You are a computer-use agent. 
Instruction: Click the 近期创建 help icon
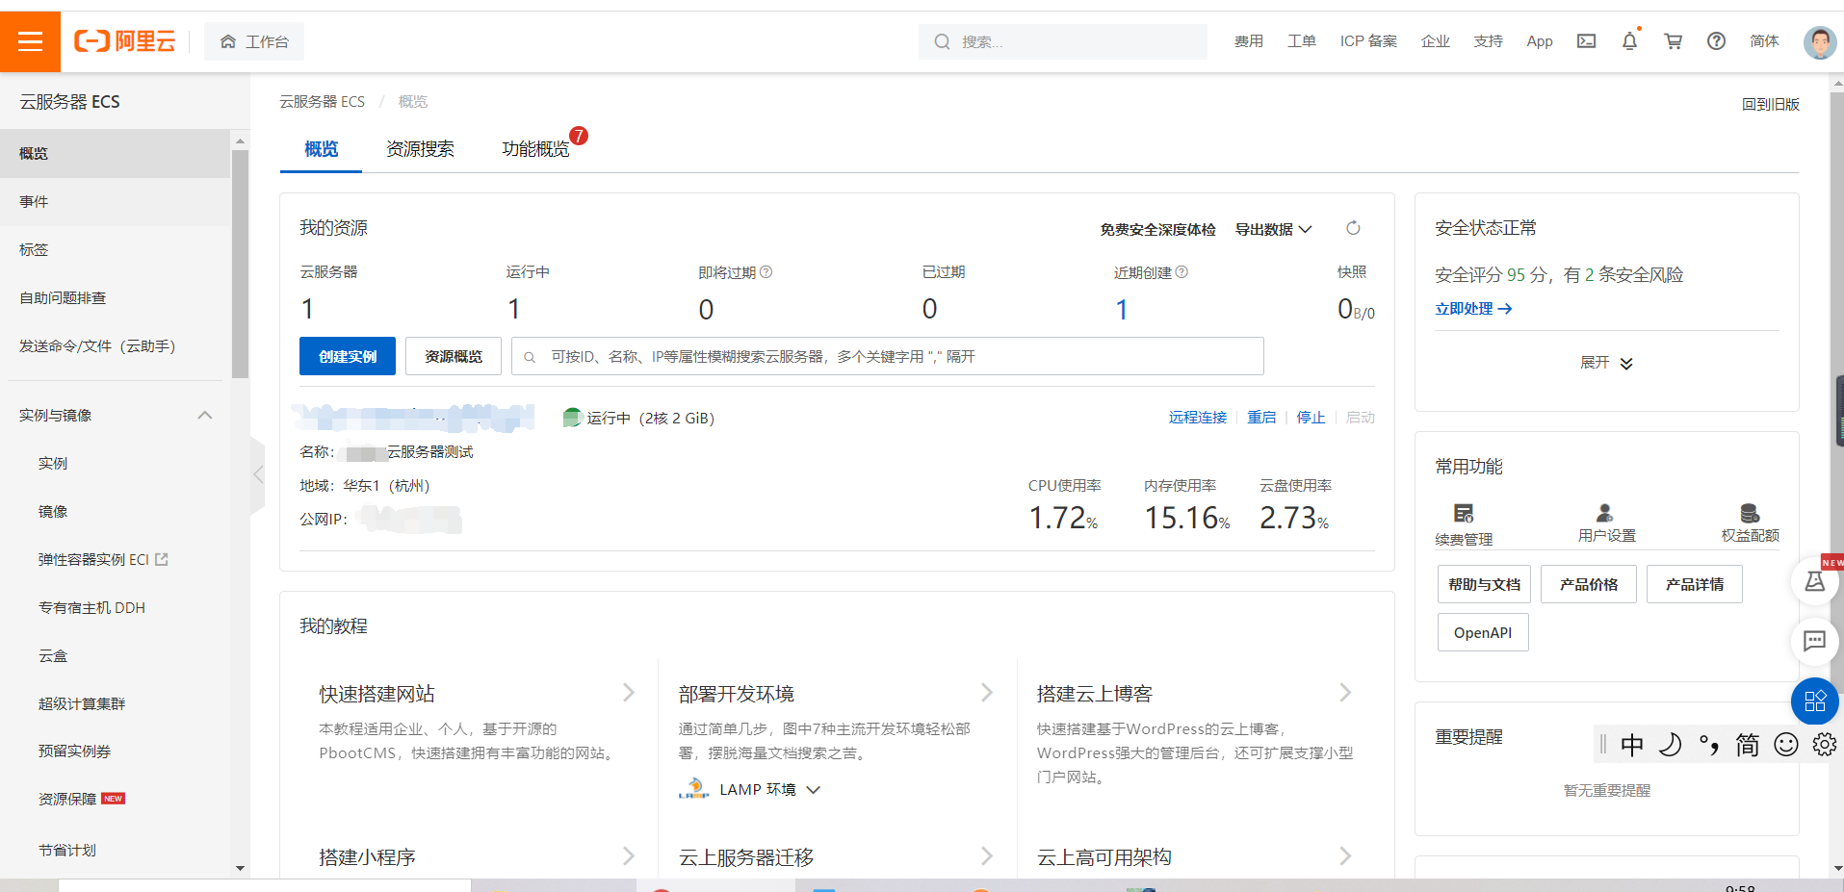pyautogui.click(x=1182, y=272)
